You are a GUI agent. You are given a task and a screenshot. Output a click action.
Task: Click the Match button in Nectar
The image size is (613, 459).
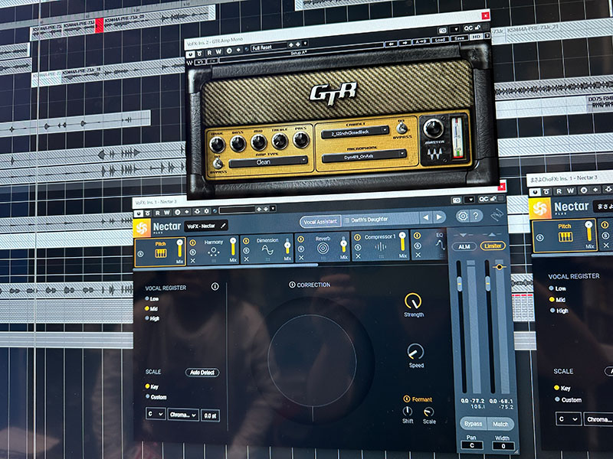point(500,424)
